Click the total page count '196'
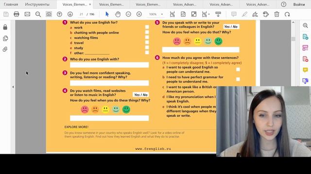Screen dimensions: 311x174 92,14
